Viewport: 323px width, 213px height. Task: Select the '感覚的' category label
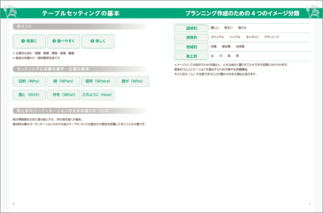(191, 38)
